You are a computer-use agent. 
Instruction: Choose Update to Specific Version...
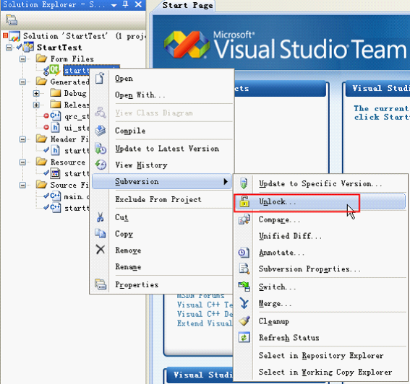(x=320, y=183)
